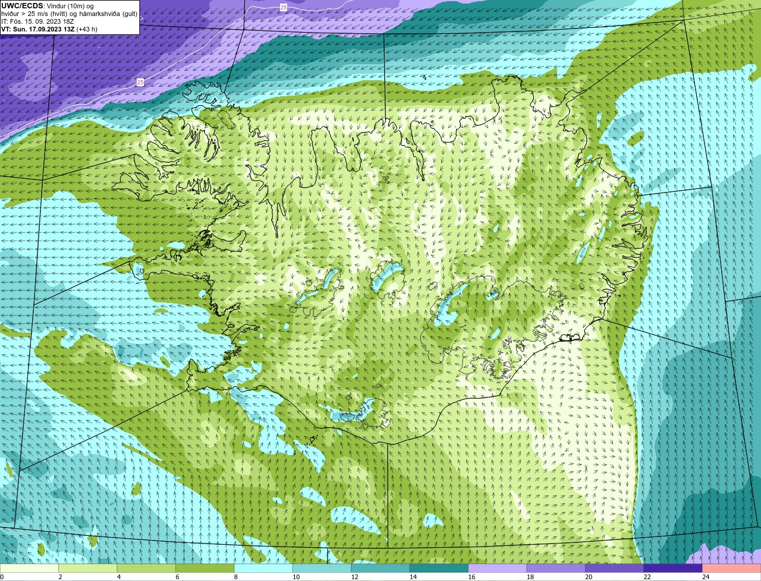This screenshot has width=761, height=581.
Task: Click the legend scale value "6"
Action: tap(177, 577)
